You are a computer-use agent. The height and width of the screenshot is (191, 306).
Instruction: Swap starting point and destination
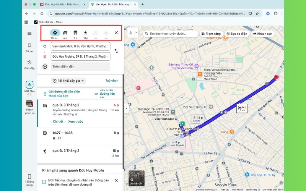click(116, 51)
